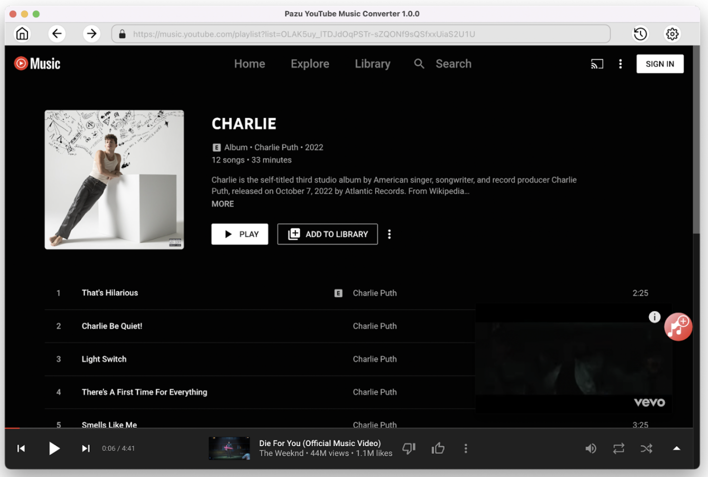Click the red add-to-convert music button
The width and height of the screenshot is (708, 477).
[x=678, y=327]
